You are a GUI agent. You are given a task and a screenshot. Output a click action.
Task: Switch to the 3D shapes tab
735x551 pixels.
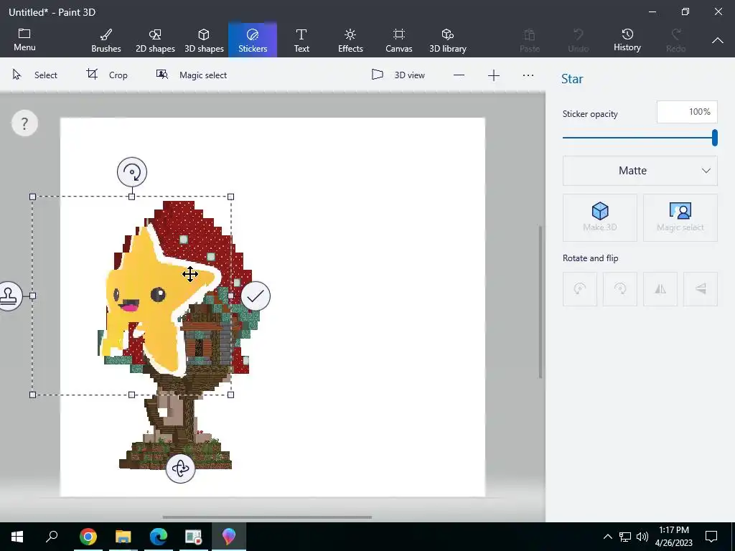tap(204, 40)
